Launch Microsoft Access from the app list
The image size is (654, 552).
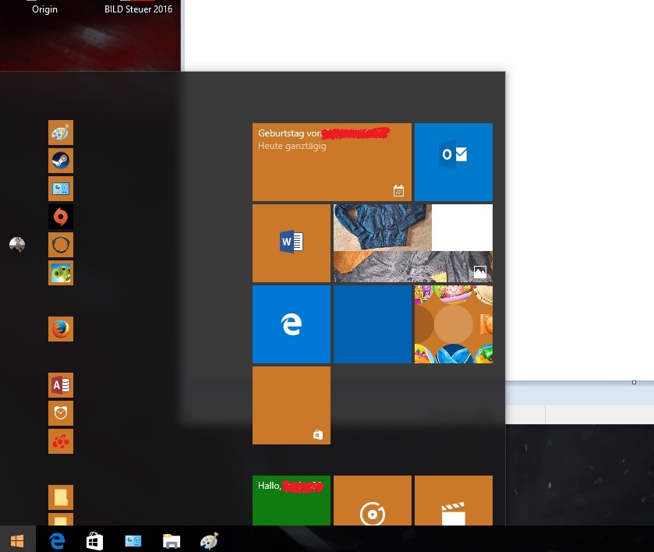point(61,385)
